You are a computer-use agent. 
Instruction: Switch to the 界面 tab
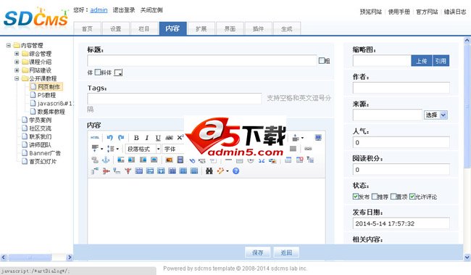230,28
